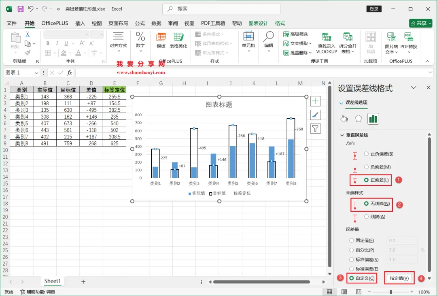Viewport: 437px width, 296px height.
Task: Click the zoom in plus button
Action: pos(412,292)
